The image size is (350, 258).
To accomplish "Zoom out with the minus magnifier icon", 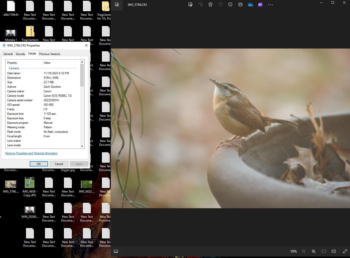I will point(304,251).
